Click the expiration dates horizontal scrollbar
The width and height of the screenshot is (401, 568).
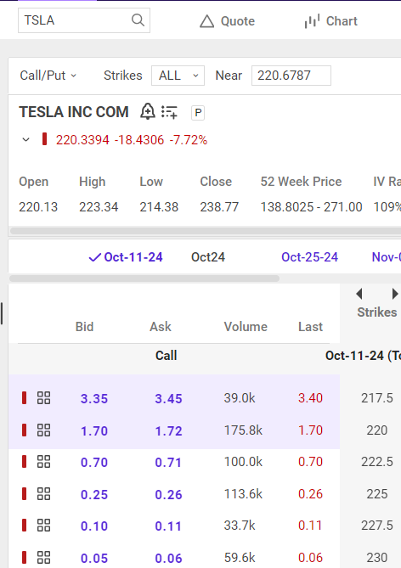[144, 278]
